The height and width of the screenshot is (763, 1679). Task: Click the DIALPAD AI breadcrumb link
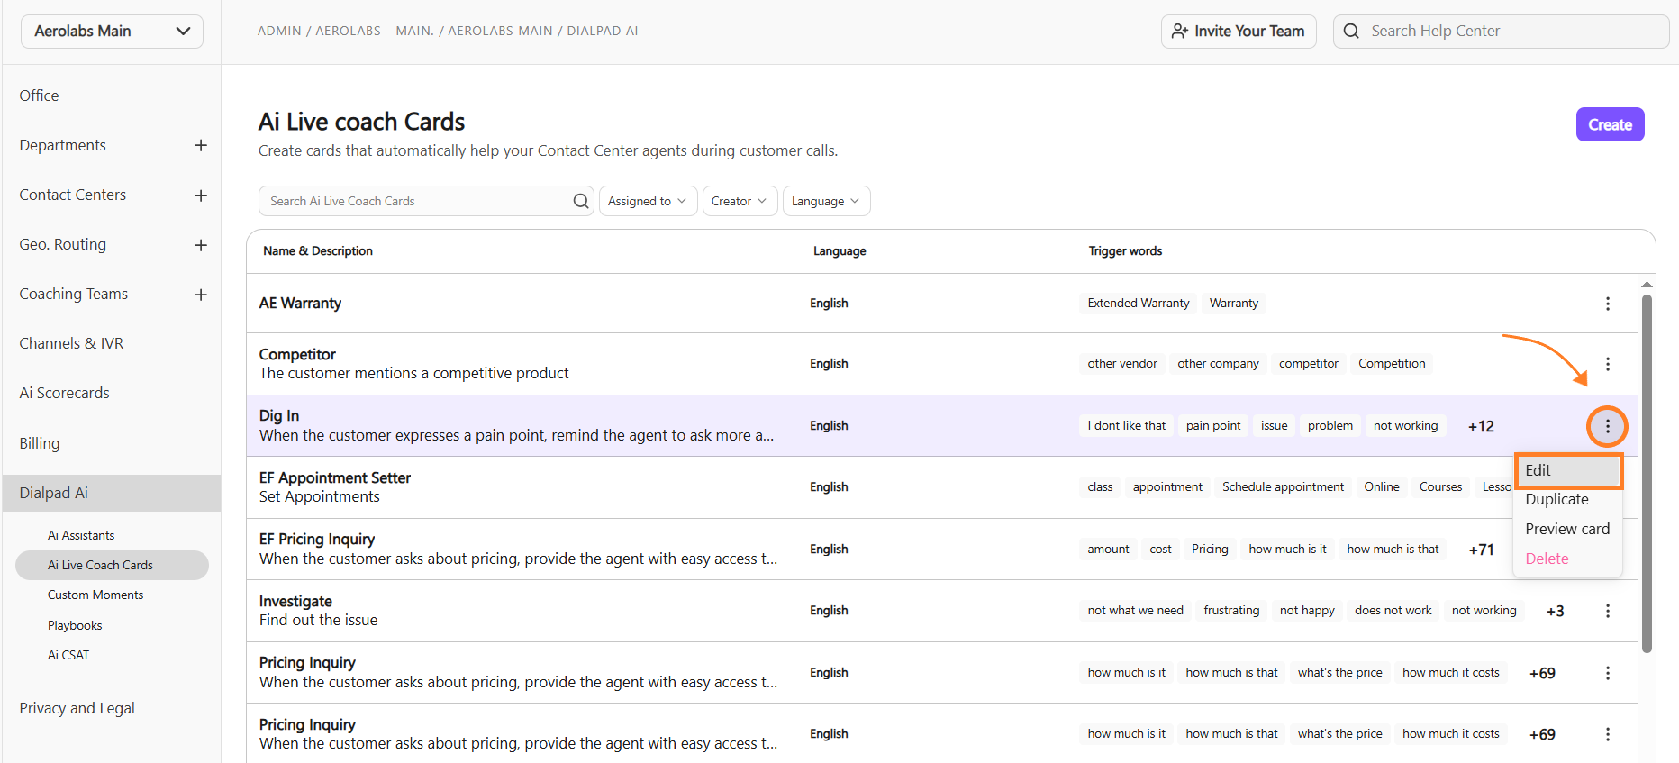tap(603, 31)
